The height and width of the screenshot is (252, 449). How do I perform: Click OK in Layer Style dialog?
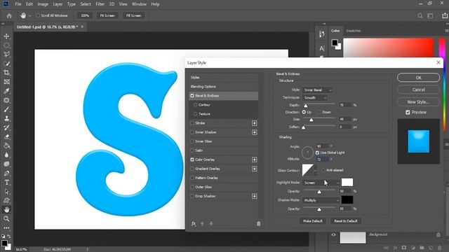pyautogui.click(x=418, y=78)
